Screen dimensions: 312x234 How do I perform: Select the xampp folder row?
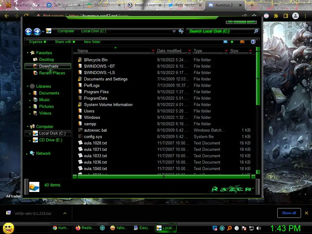click(164, 124)
